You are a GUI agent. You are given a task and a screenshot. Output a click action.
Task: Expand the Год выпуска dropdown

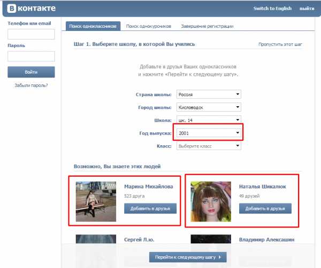[209, 133]
